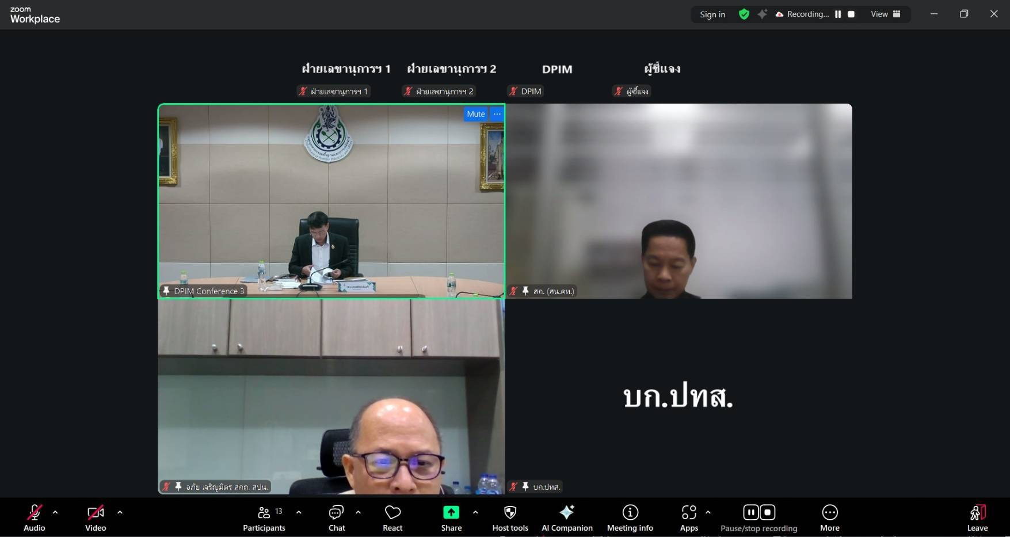Expand screen share options chevron
The image size is (1010, 537).
click(x=475, y=512)
